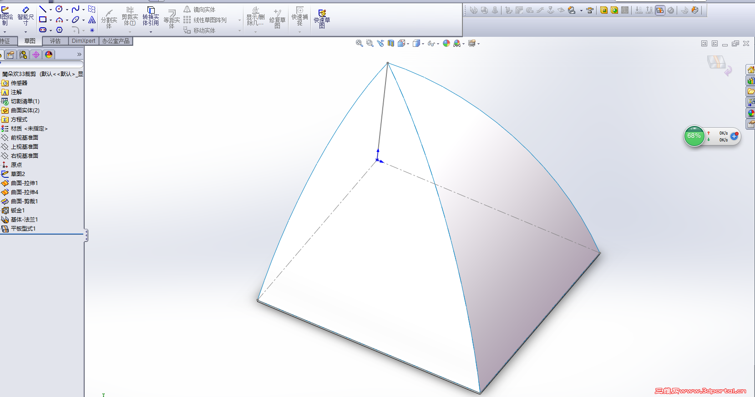Open Circle tool dropdown arrow

(x=67, y=10)
